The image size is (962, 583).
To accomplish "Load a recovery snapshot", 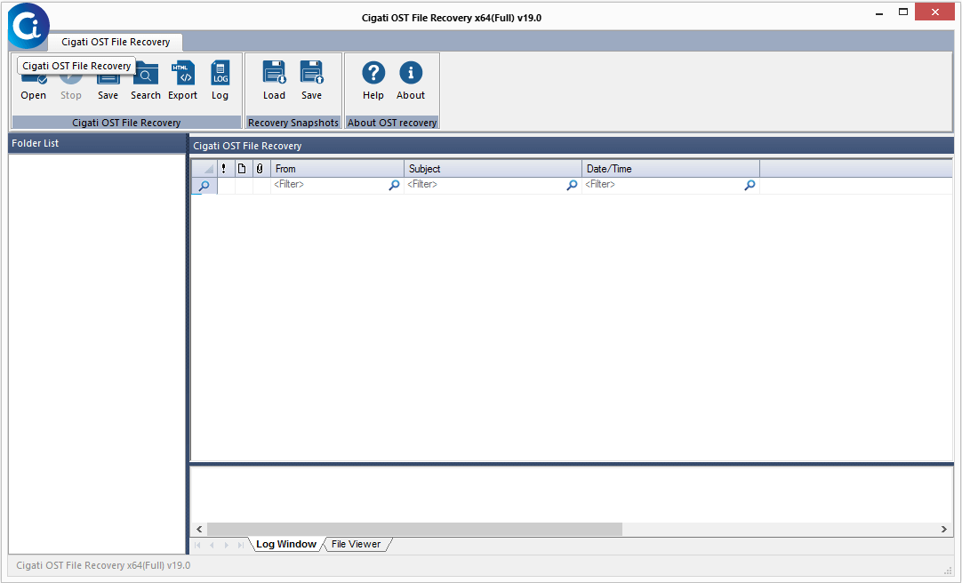I will 274,81.
